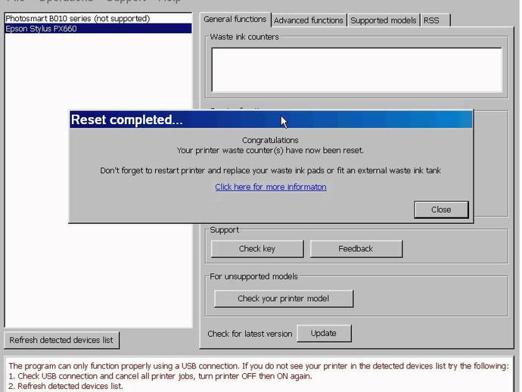Screen dimensions: 522x392
Task: Open the Feedback button under Support
Action: pyautogui.click(x=356, y=249)
